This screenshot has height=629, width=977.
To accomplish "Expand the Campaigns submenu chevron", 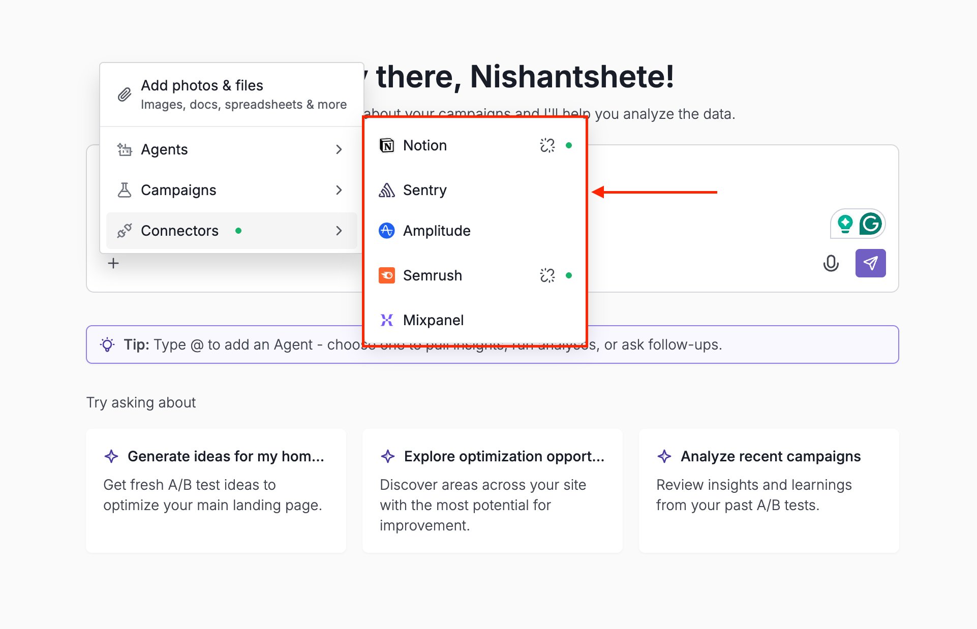I will tap(339, 190).
